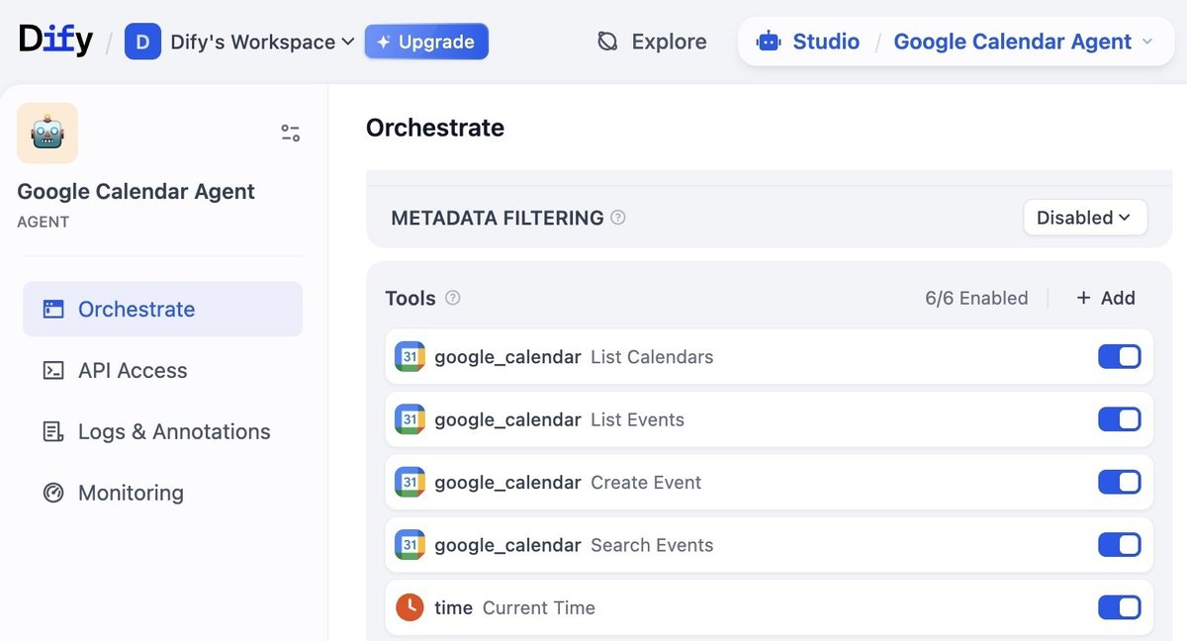Click the sidebar settings sliders icon
This screenshot has width=1187, height=641.
pos(290,134)
